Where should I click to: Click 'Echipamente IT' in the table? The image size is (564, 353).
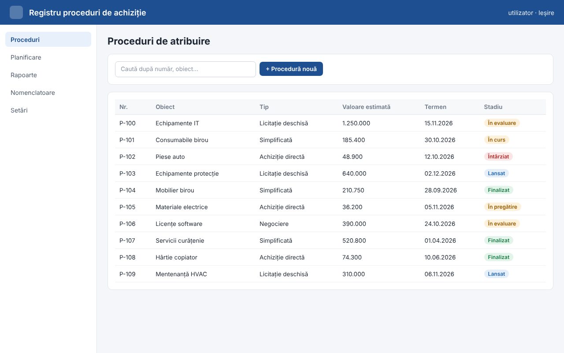178,123
